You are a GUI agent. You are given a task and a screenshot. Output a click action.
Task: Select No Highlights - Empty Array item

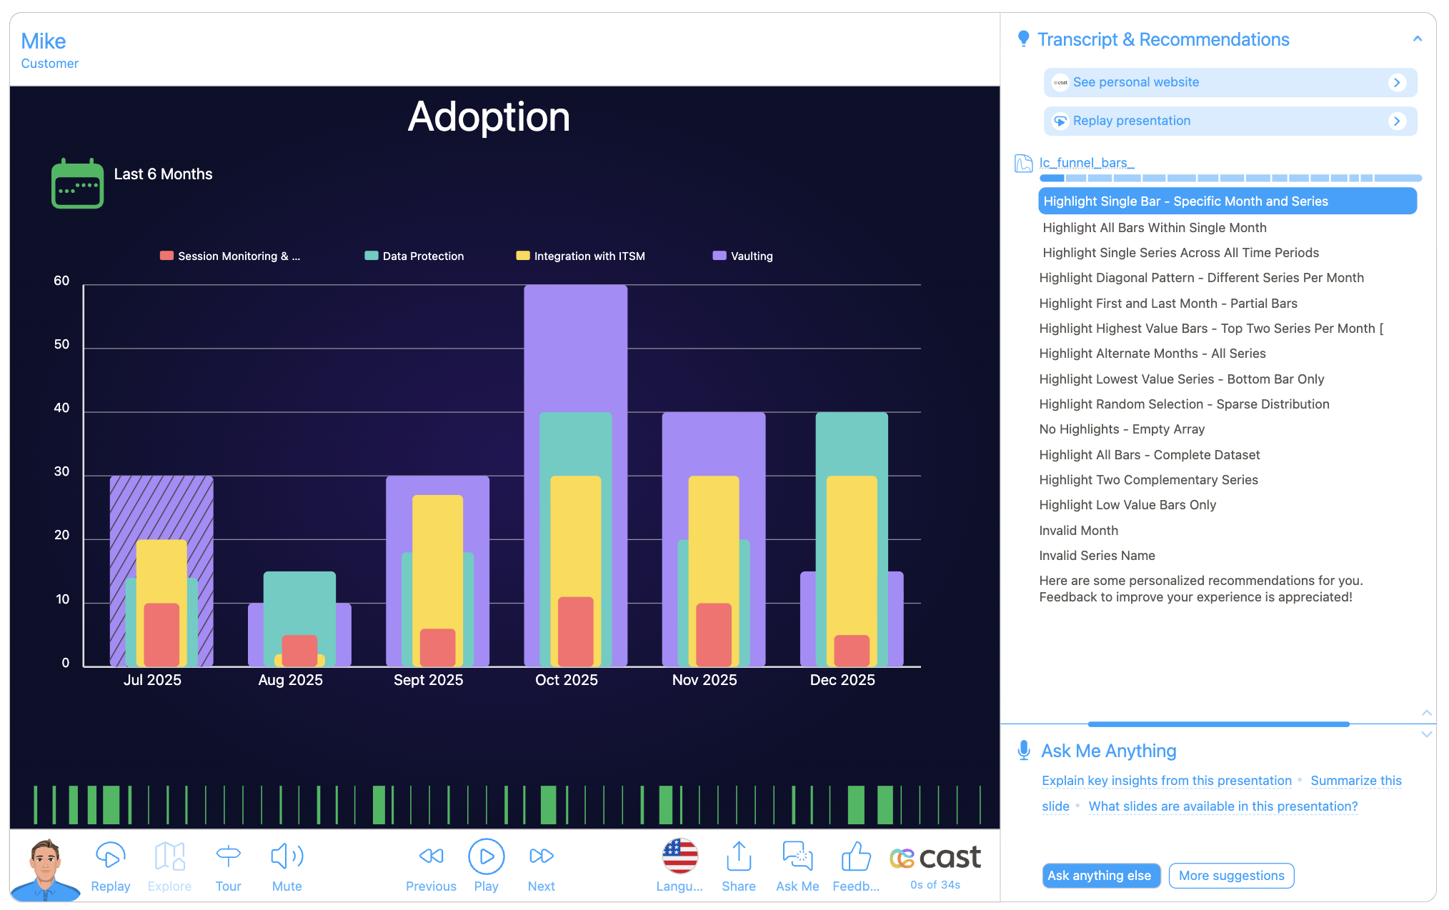tap(1121, 429)
